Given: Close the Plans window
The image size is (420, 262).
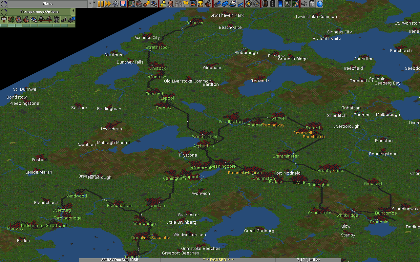Looking at the screenshot, I should [4, 4].
